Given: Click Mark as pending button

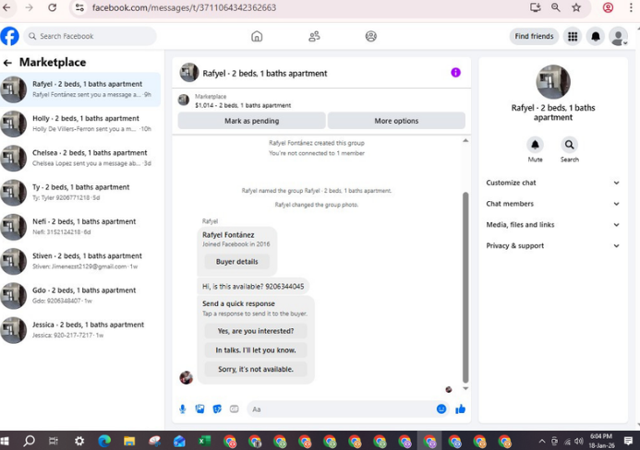Looking at the screenshot, I should coord(251,121).
